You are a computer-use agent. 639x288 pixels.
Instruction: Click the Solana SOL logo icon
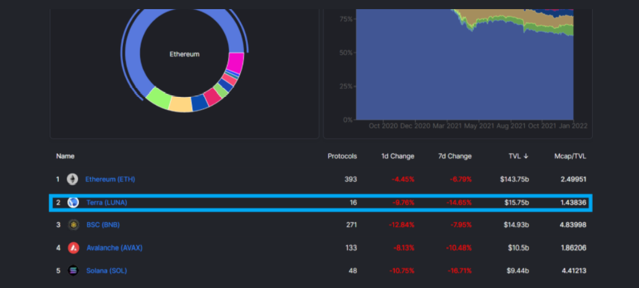(74, 271)
